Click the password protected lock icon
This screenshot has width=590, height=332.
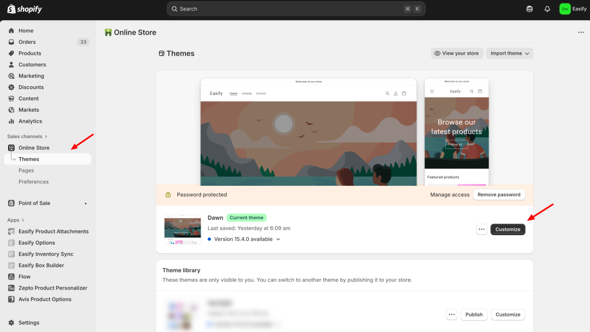(x=168, y=194)
